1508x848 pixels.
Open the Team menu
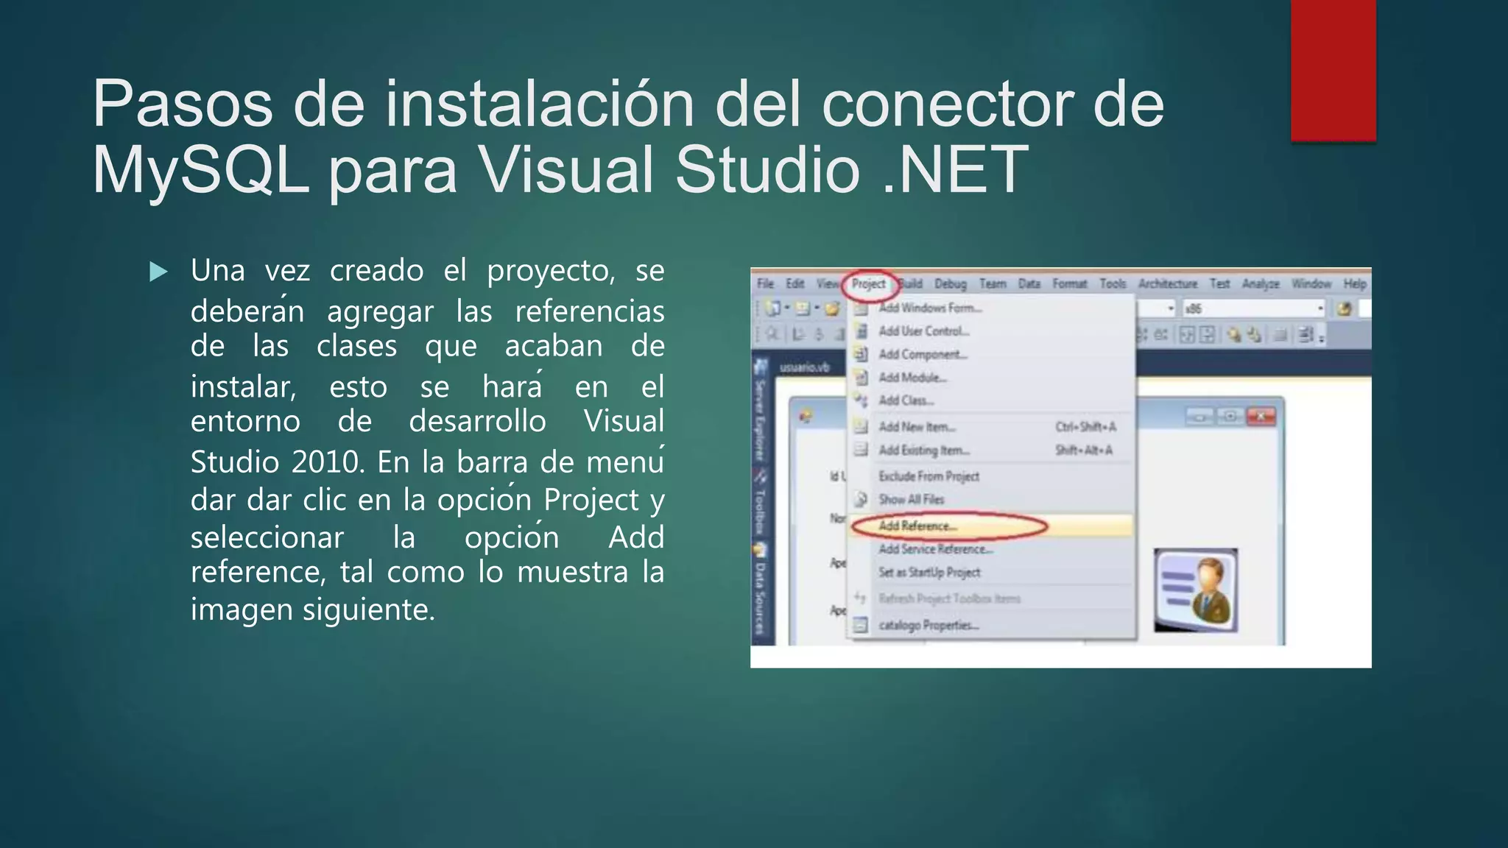[993, 283]
